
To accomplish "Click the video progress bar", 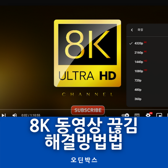I will 84,110.
